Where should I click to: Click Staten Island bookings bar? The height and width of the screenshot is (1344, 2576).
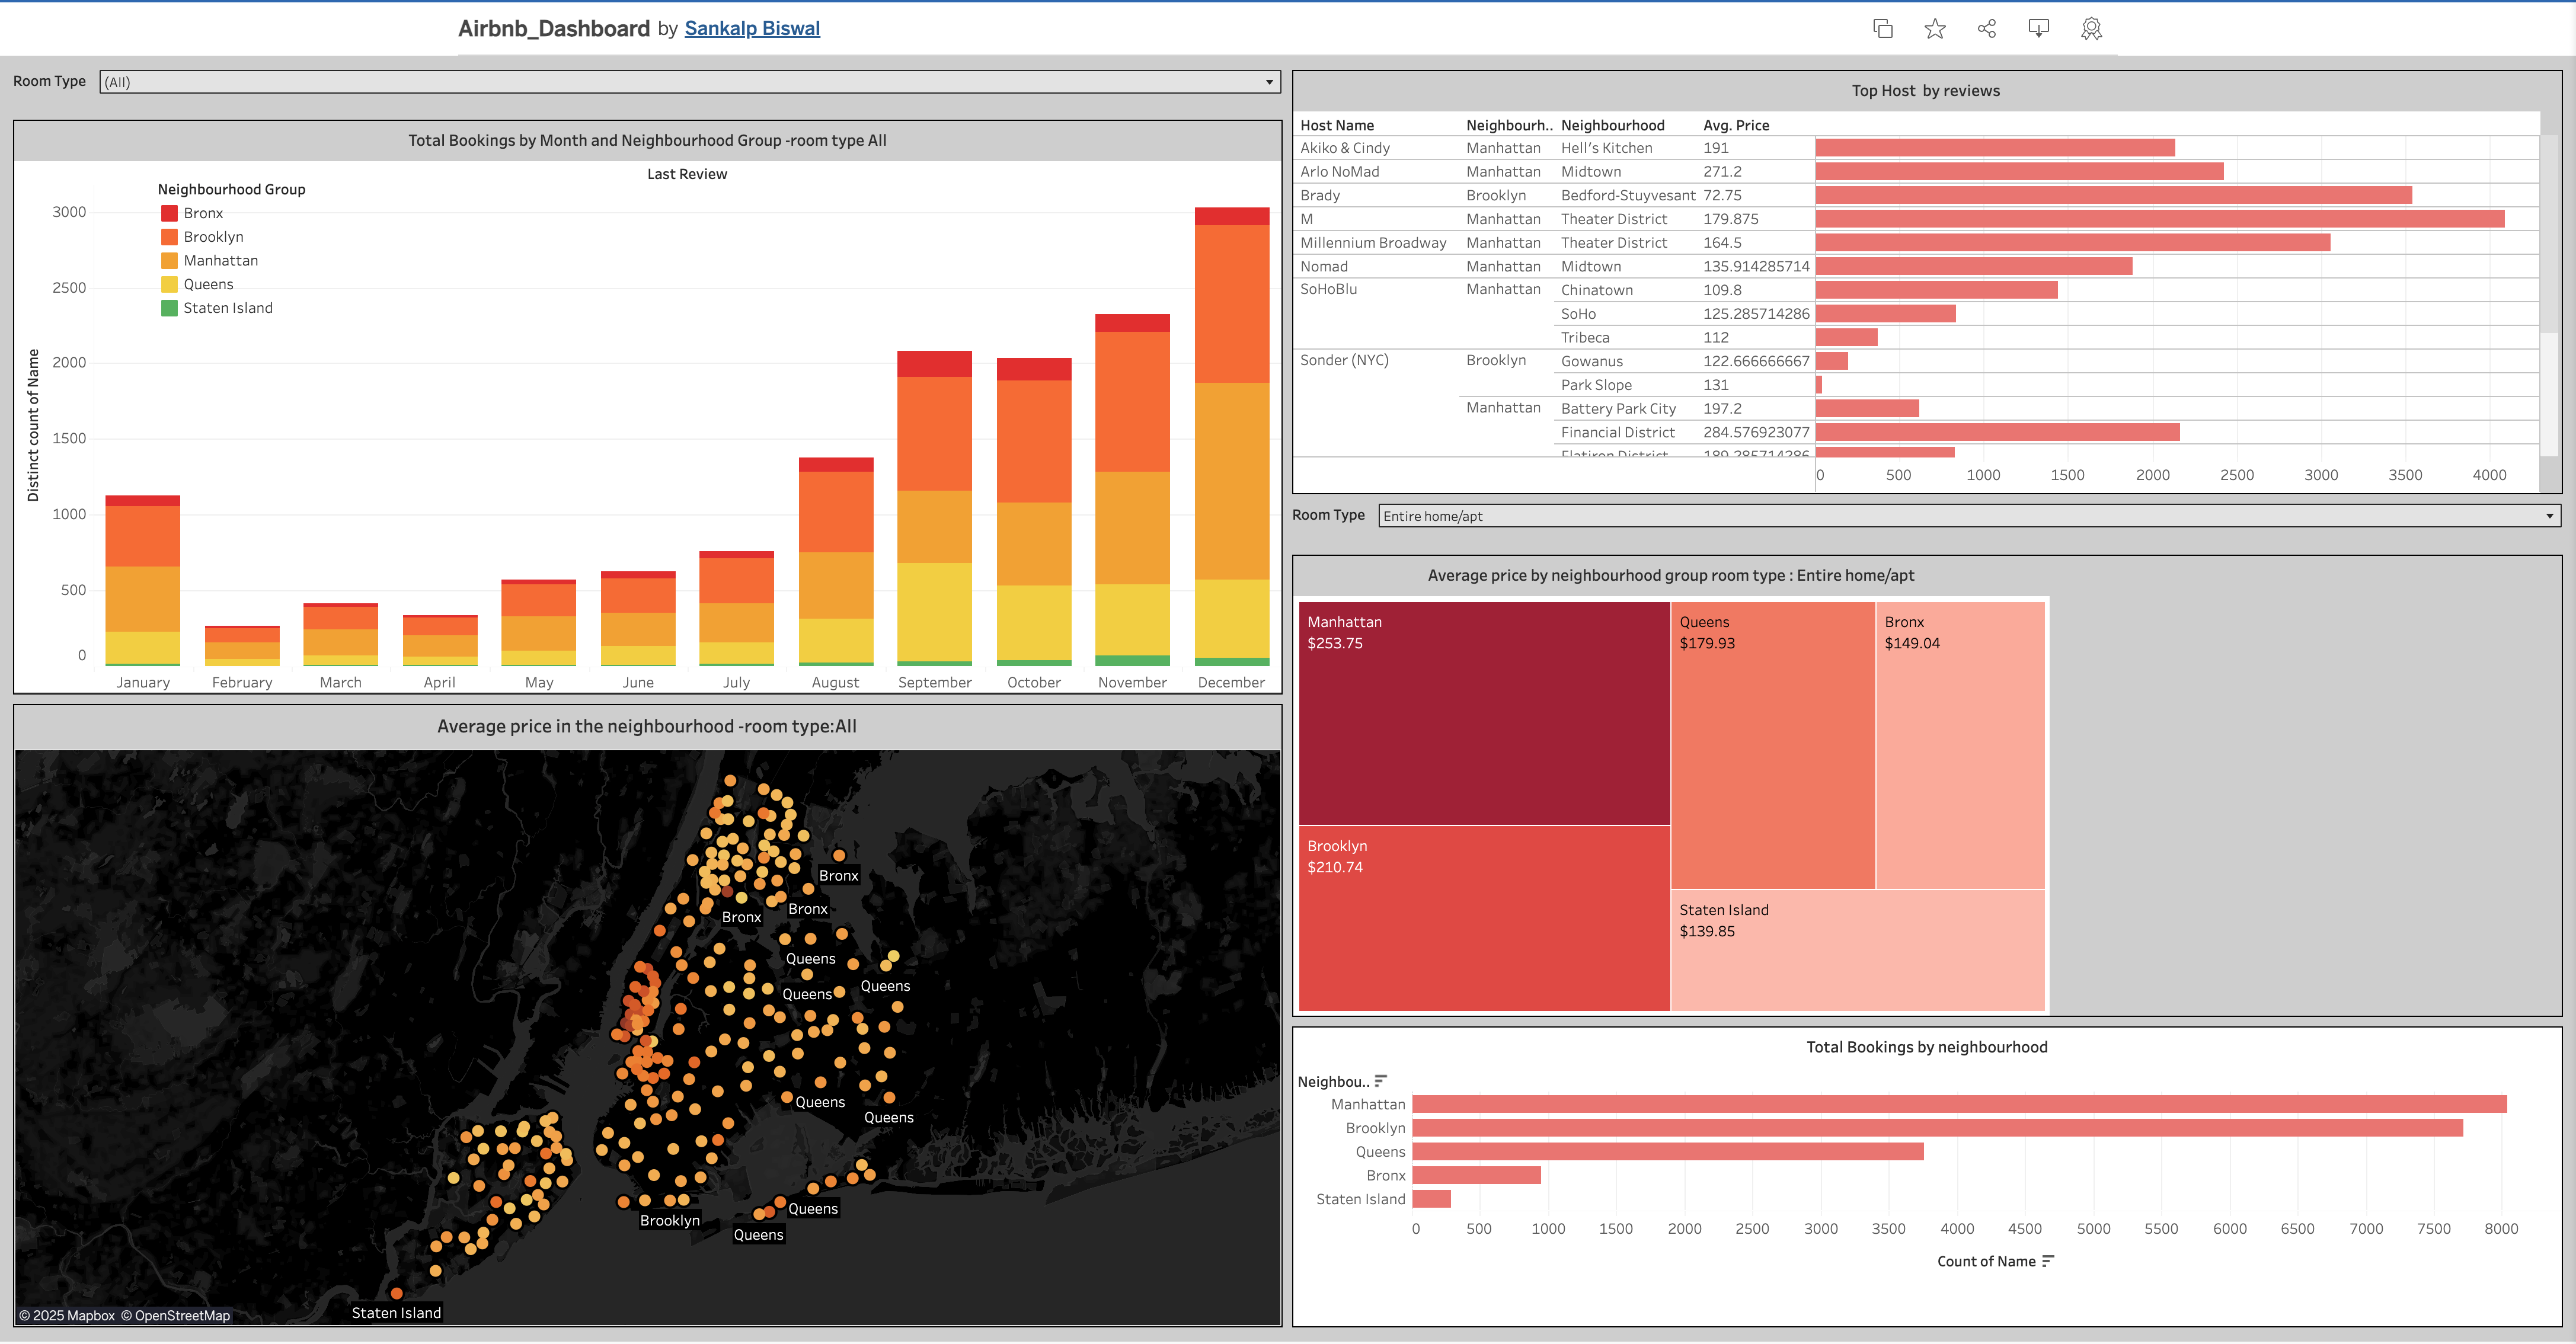1431,1199
